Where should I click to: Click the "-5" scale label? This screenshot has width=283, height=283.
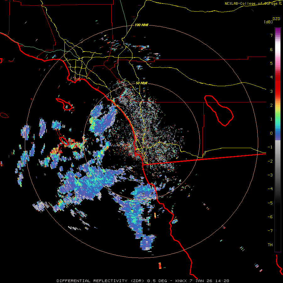point(270,203)
